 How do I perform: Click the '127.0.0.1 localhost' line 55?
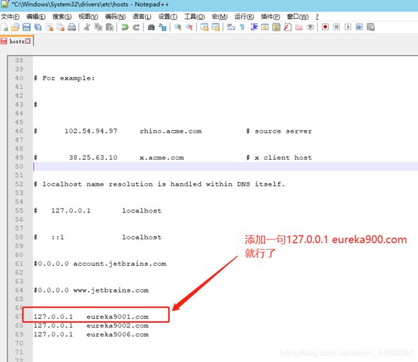pos(98,211)
